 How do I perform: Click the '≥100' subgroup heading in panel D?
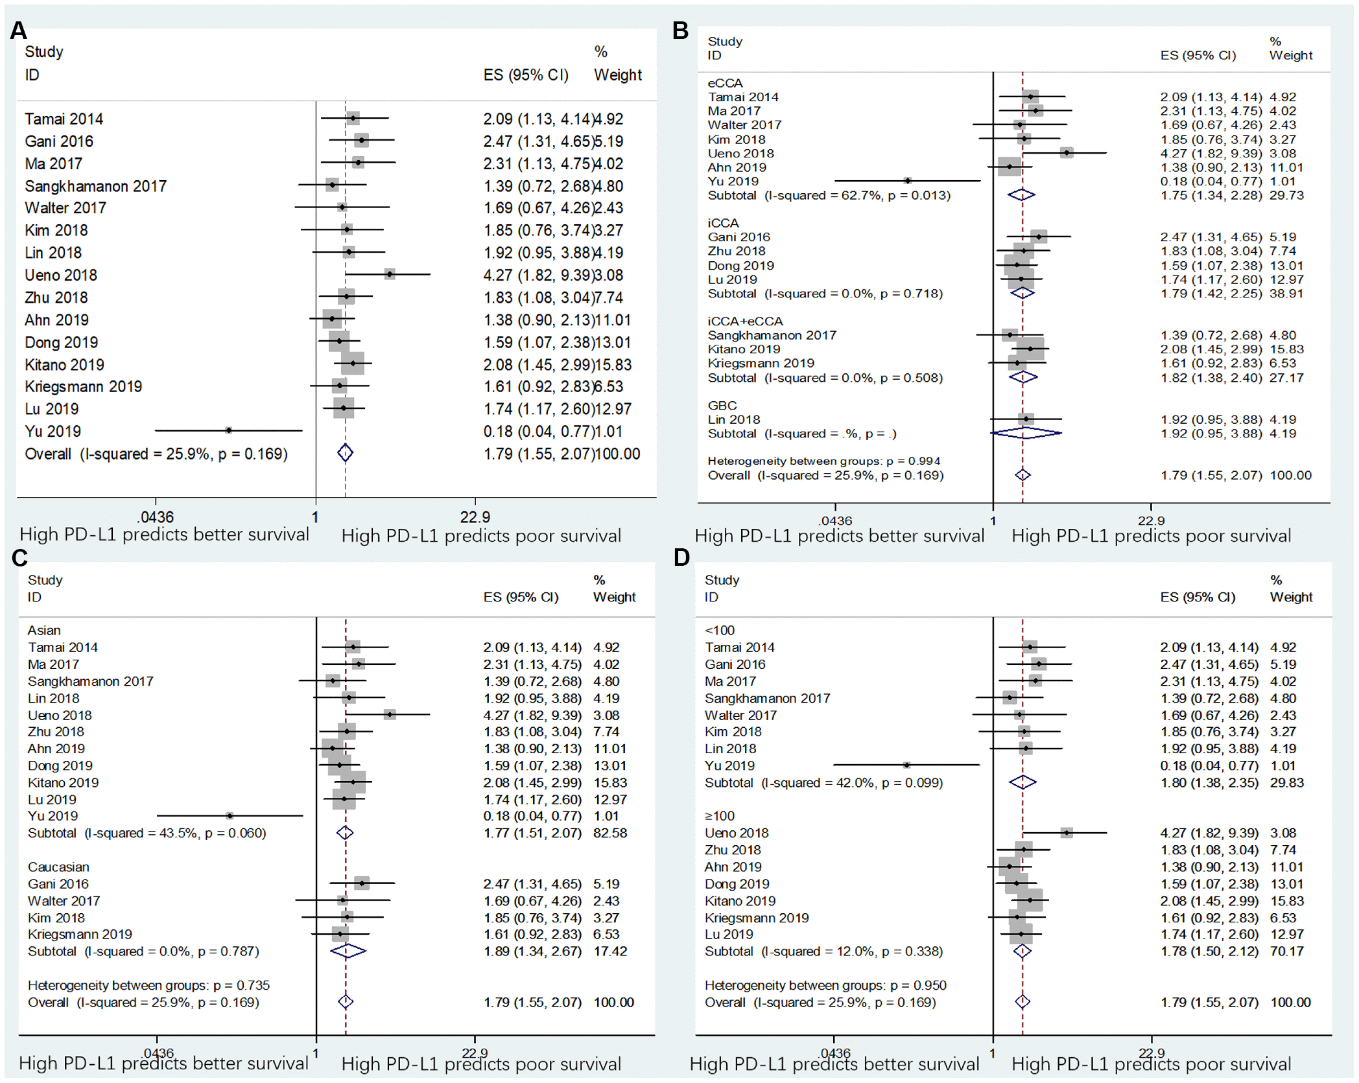720,816
